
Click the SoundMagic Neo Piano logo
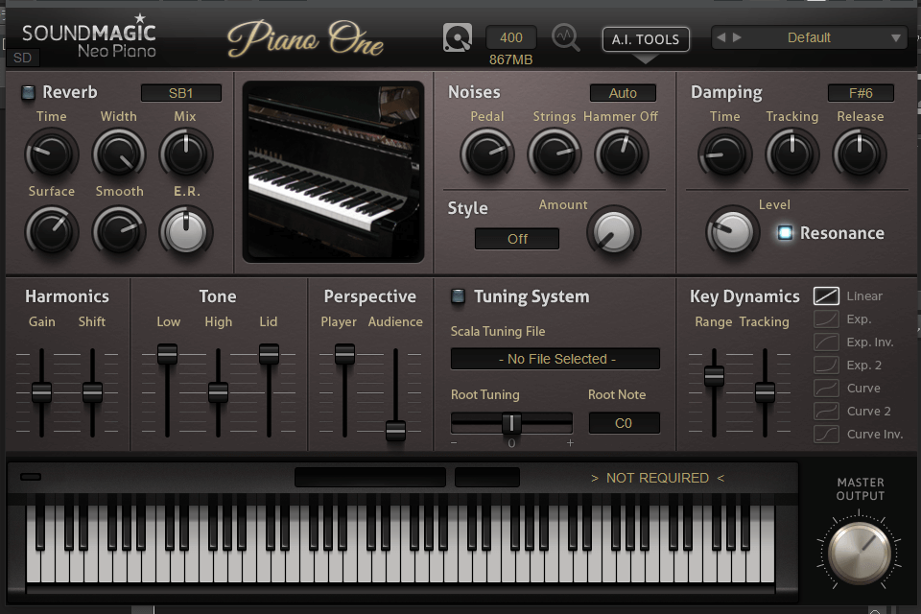click(x=88, y=36)
